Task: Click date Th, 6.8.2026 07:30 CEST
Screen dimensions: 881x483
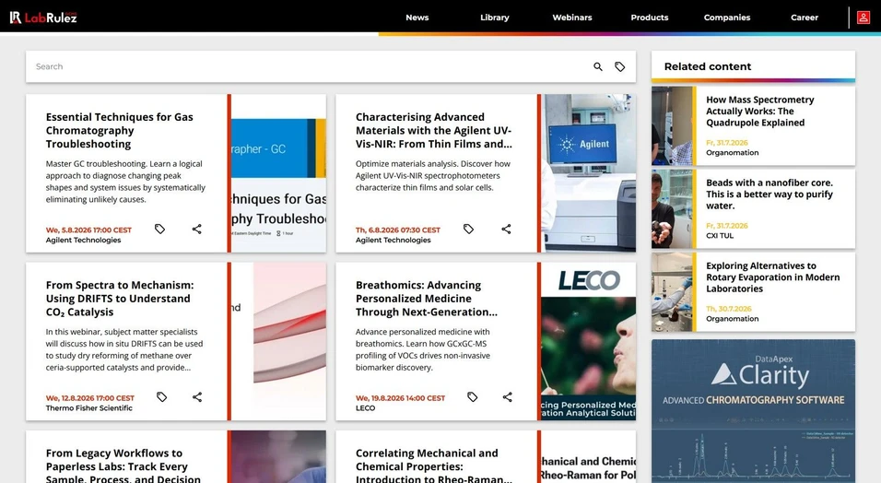Action: pyautogui.click(x=398, y=230)
